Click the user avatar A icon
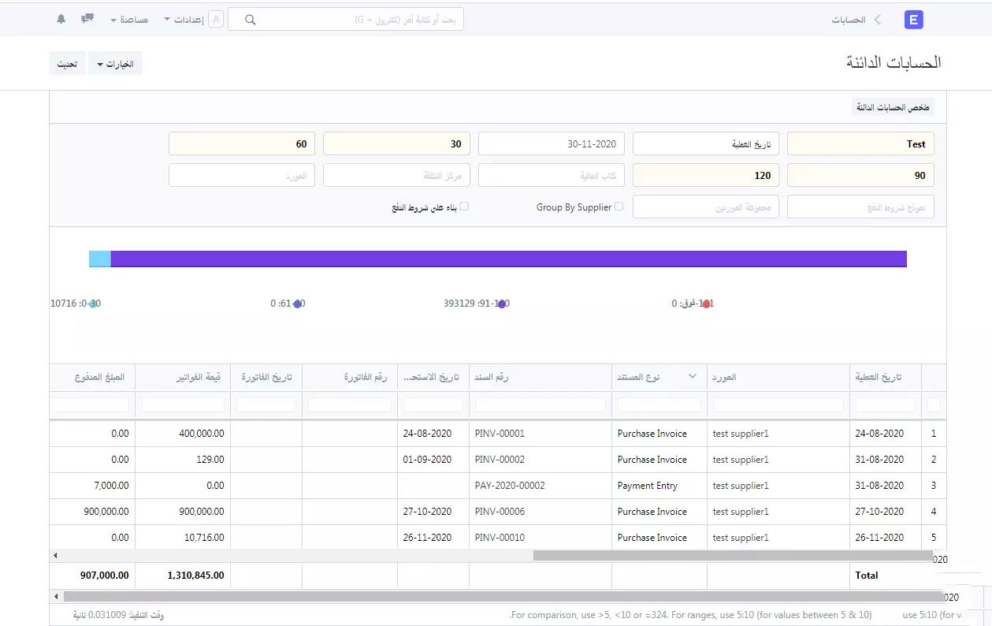Viewport: 992px width, 626px height. 216,20
